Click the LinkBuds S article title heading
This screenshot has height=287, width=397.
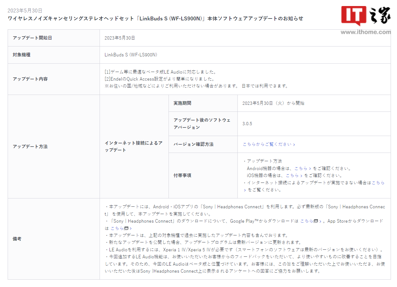156,18
